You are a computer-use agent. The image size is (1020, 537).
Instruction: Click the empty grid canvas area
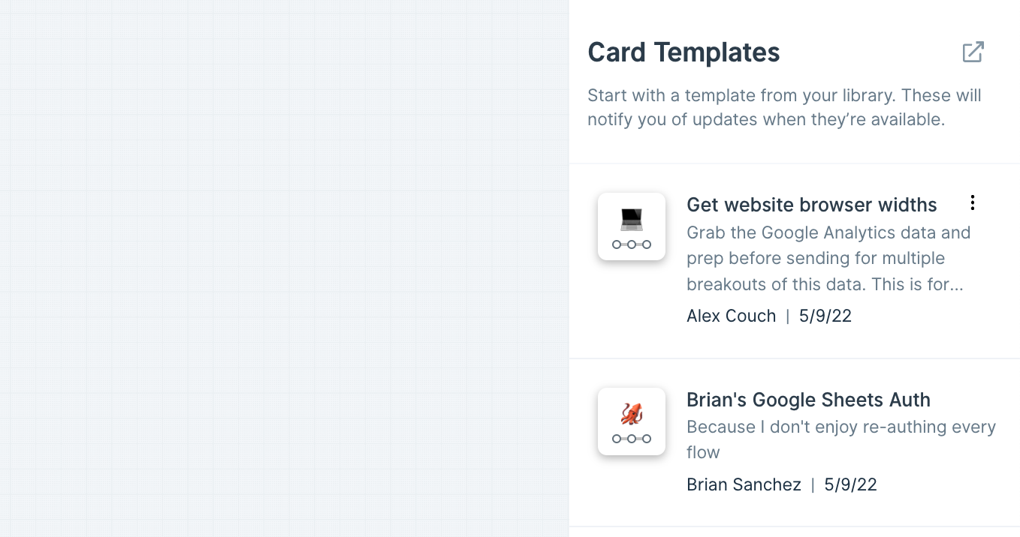coord(284,268)
